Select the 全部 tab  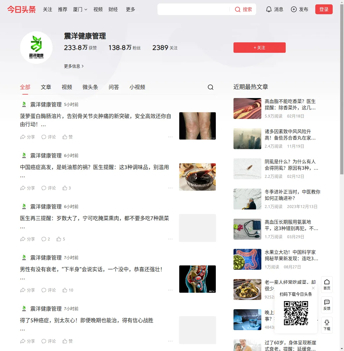pos(25,87)
